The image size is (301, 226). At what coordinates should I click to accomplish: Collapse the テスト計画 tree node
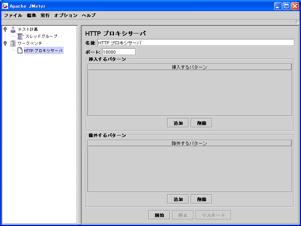[x=5, y=29]
